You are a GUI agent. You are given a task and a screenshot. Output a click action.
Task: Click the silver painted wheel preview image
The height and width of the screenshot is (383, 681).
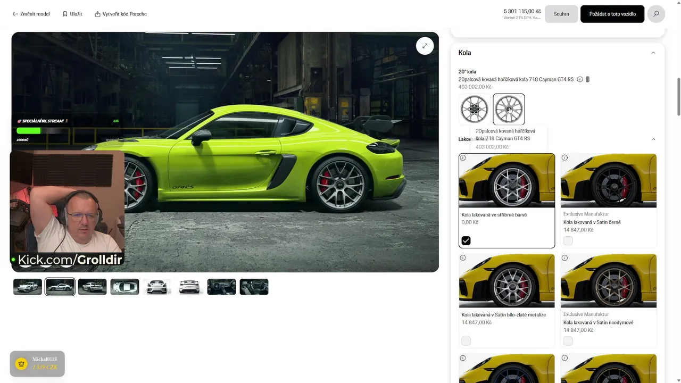pos(506,181)
